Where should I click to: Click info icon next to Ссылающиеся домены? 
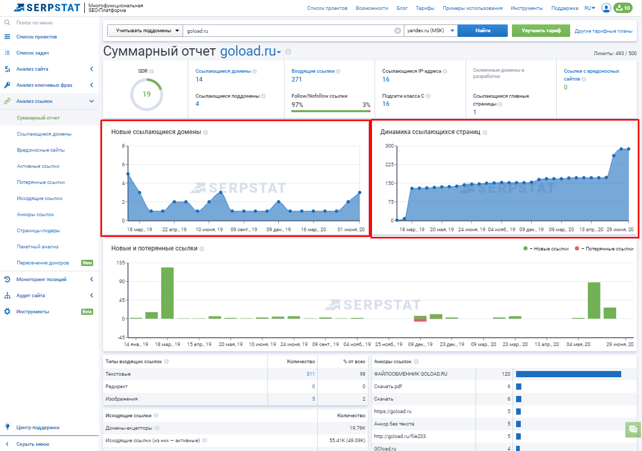coord(254,71)
